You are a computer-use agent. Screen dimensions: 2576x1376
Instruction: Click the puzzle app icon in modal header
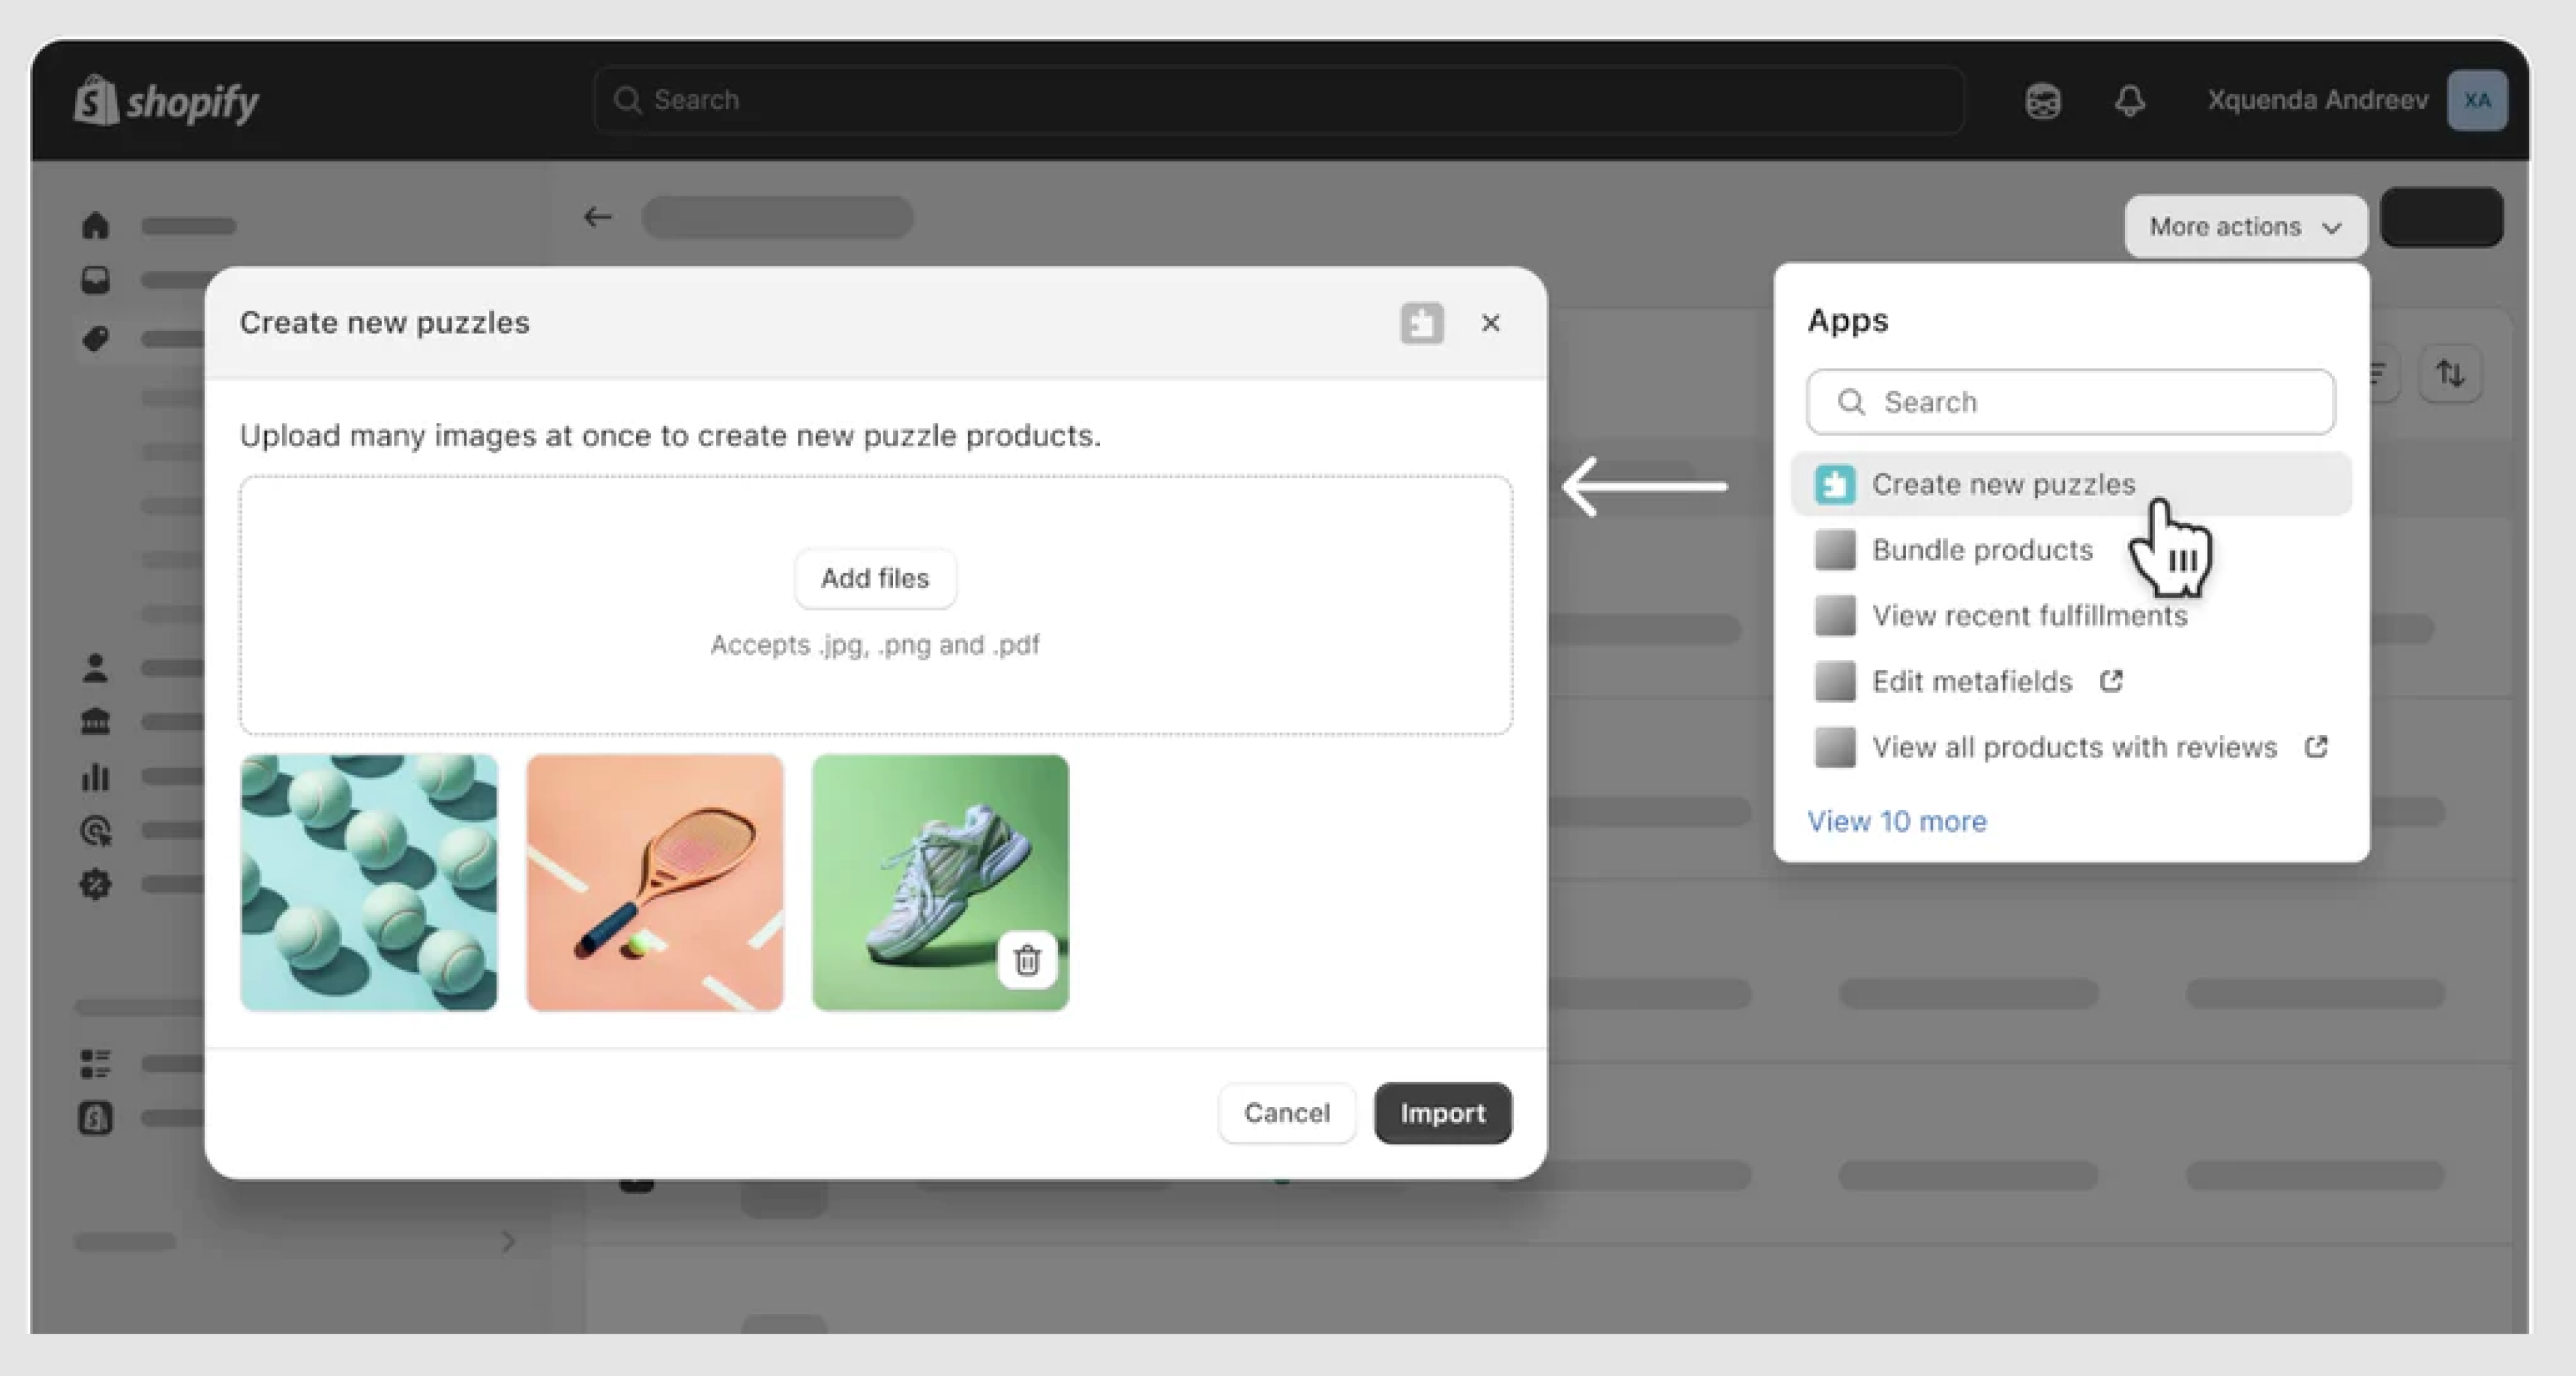pos(1421,323)
